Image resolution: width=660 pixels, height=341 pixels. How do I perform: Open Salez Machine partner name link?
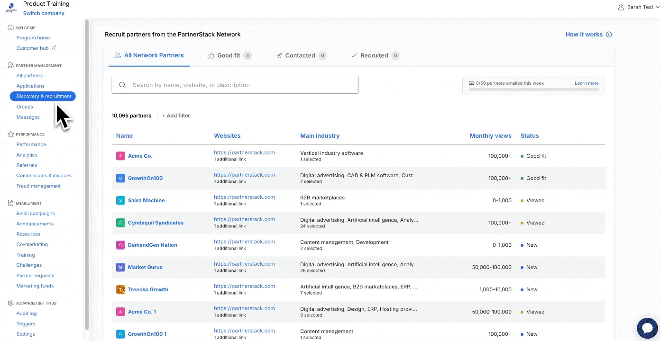point(147,200)
